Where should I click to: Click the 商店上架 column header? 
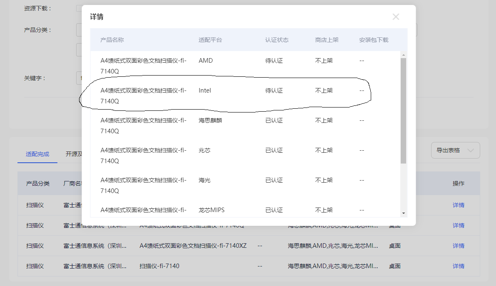pos(327,40)
